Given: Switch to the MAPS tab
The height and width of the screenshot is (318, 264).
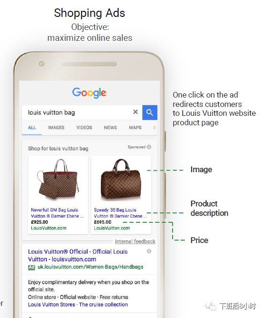Looking at the screenshot, I should coord(135,128).
